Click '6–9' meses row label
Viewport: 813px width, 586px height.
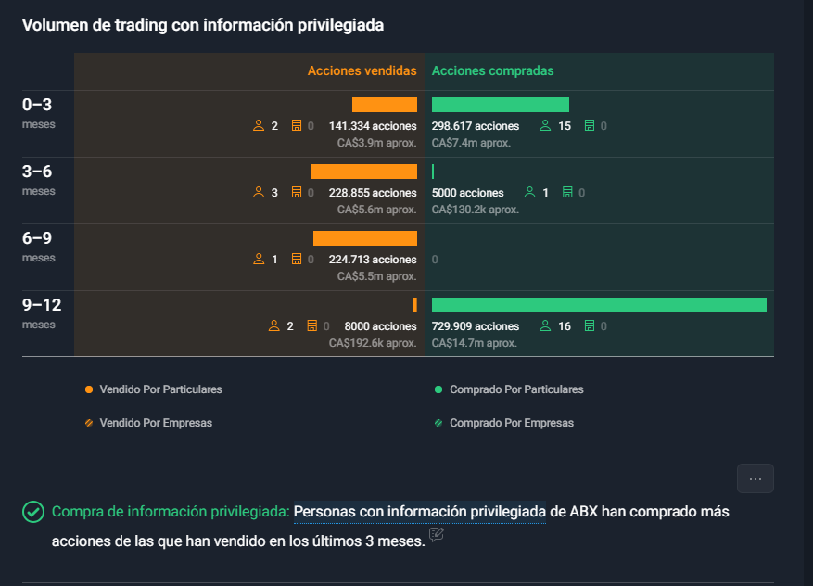click(x=37, y=238)
